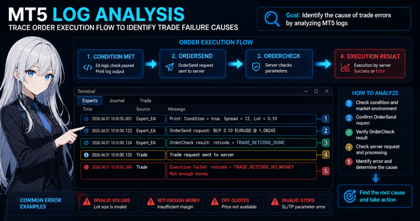This screenshot has height=221, width=420.
Task: Click info icon on the 10:0:00.001 log row
Action: click(x=86, y=119)
